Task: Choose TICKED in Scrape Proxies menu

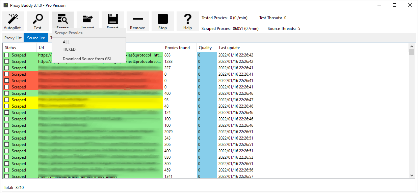Action: tap(69, 49)
